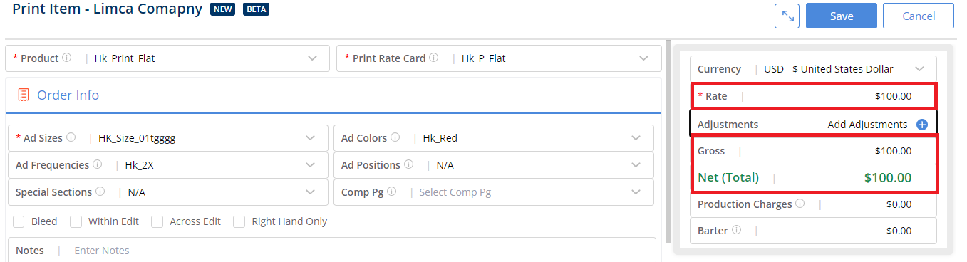Click the info icon beside Product
The width and height of the screenshot is (967, 262).
[67, 58]
